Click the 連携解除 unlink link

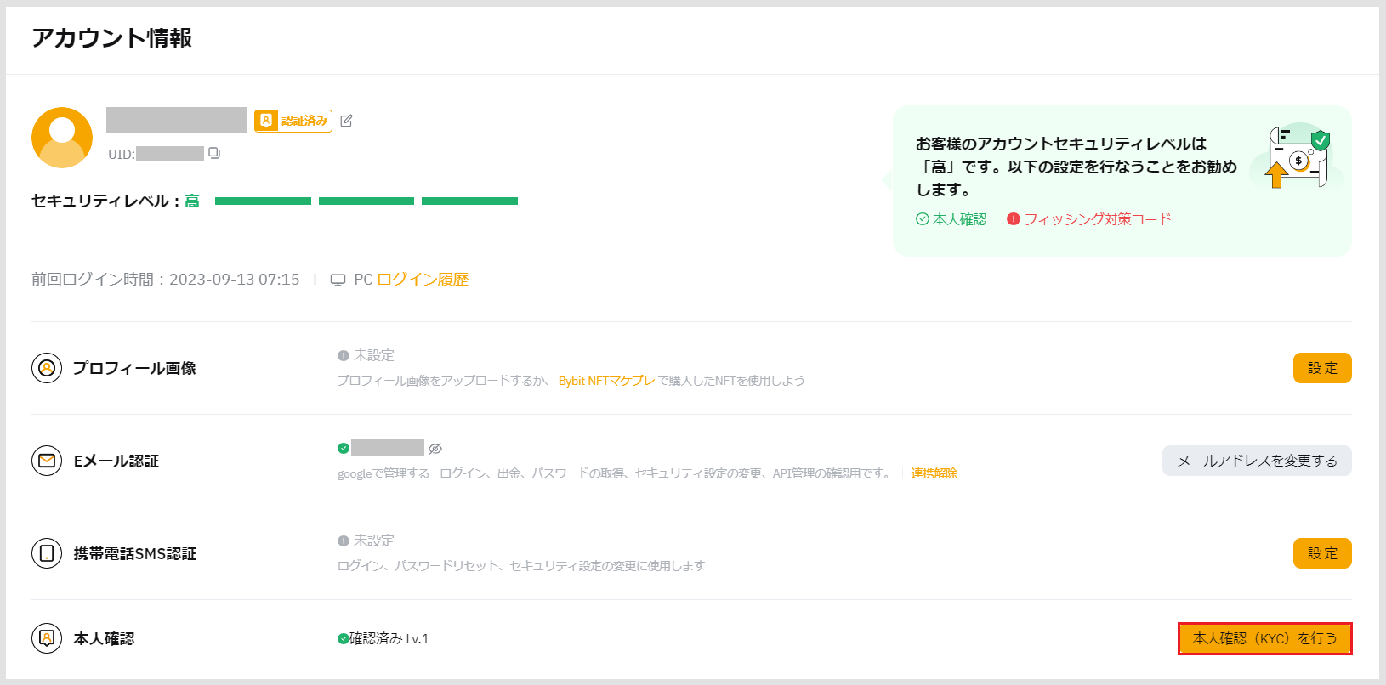[934, 473]
